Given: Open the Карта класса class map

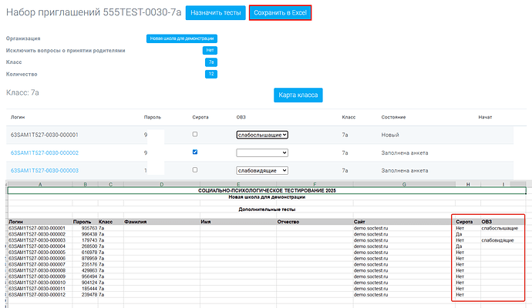Looking at the screenshot, I should click(298, 95).
